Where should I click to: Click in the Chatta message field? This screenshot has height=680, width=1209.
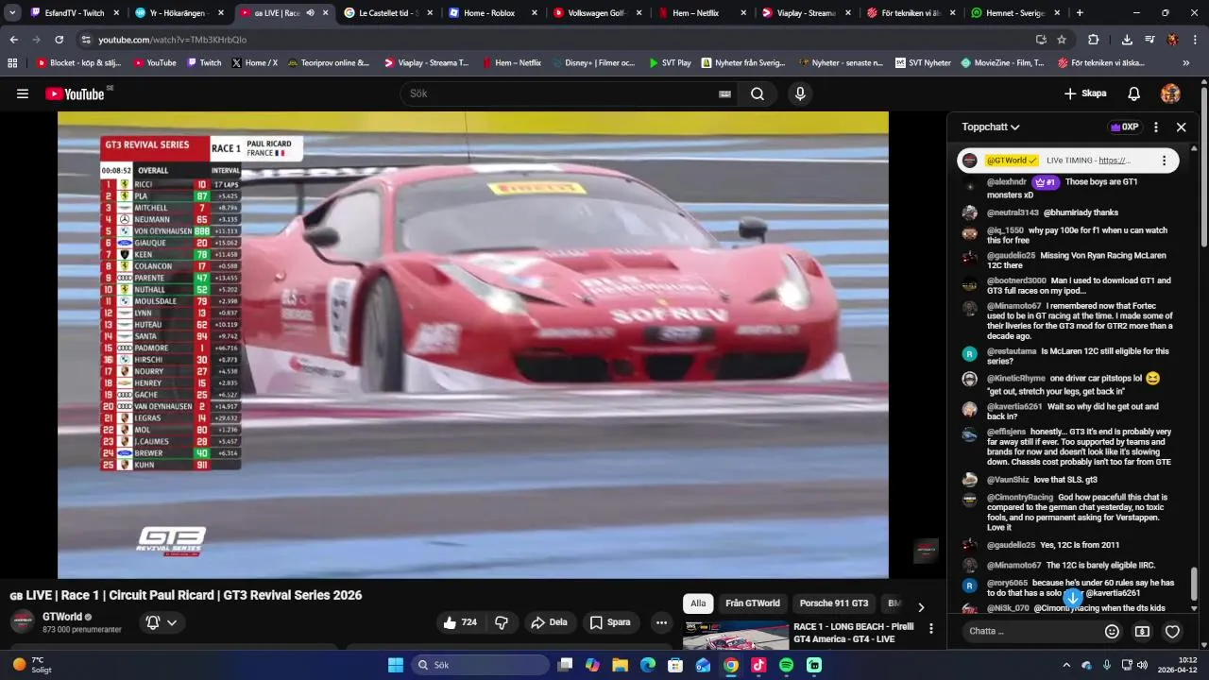(1030, 631)
